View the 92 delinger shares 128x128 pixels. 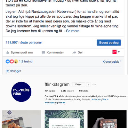point(13,71)
